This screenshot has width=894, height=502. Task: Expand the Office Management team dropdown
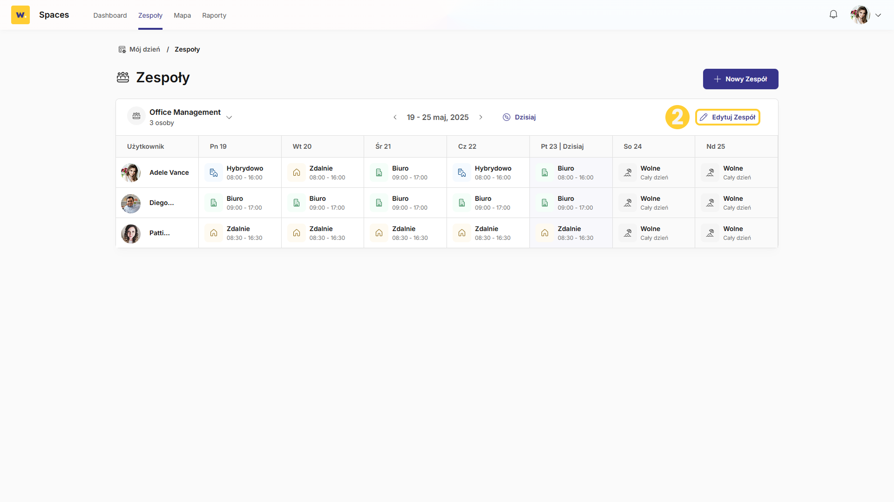point(229,118)
